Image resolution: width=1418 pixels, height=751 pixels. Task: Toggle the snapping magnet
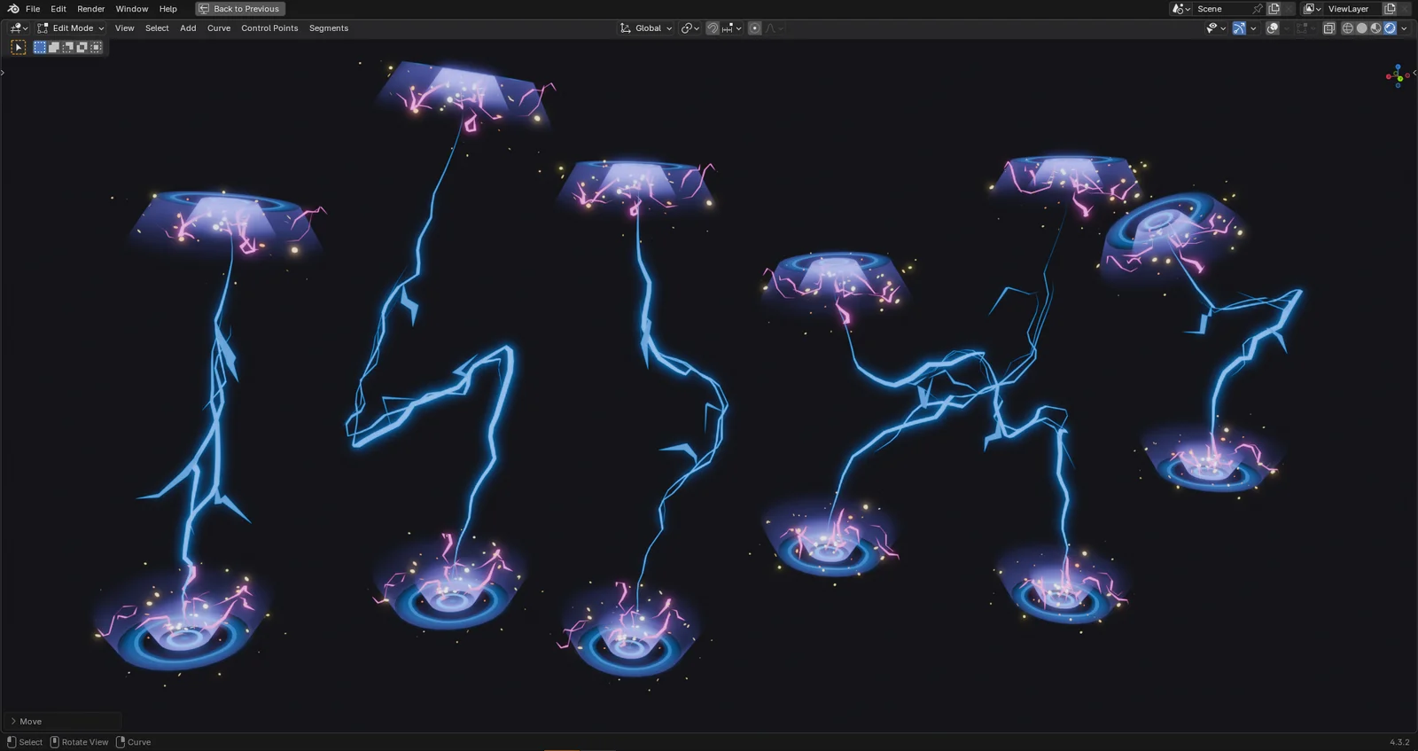712,28
